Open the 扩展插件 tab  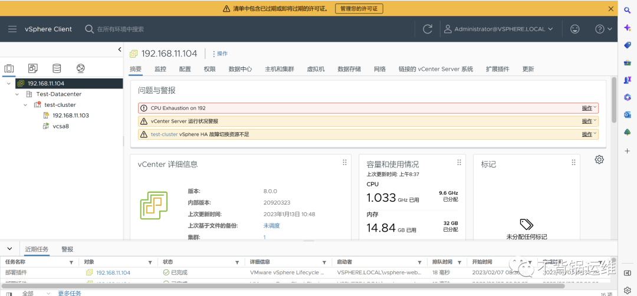[x=498, y=69]
